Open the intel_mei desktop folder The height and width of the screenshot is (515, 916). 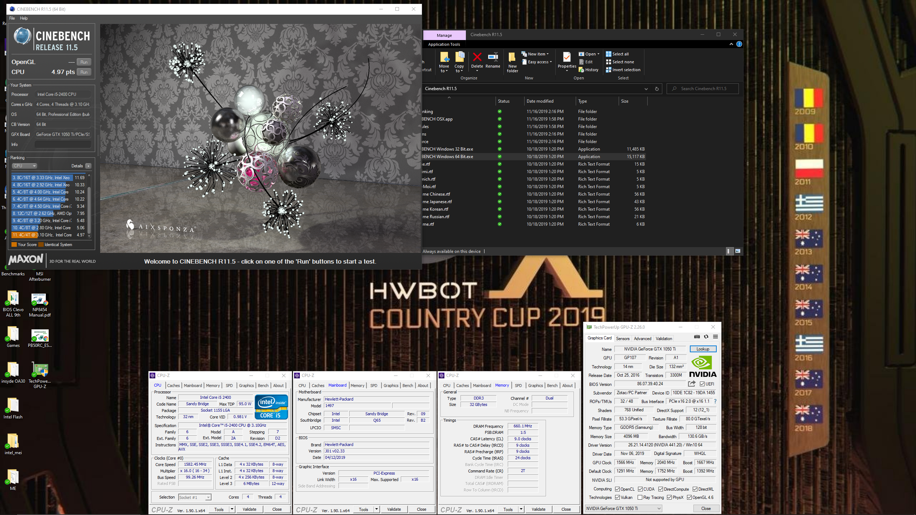pyautogui.click(x=13, y=444)
